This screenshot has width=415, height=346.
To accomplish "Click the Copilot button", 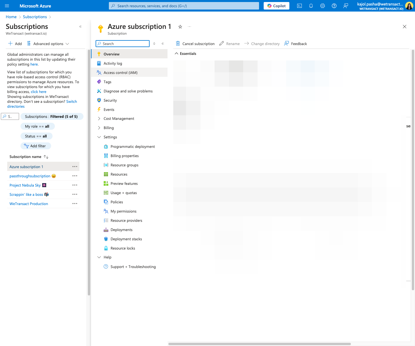I will tap(276, 6).
